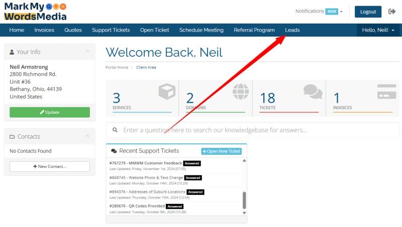
Task: Click the Services cube icon
Action: (x=167, y=91)
